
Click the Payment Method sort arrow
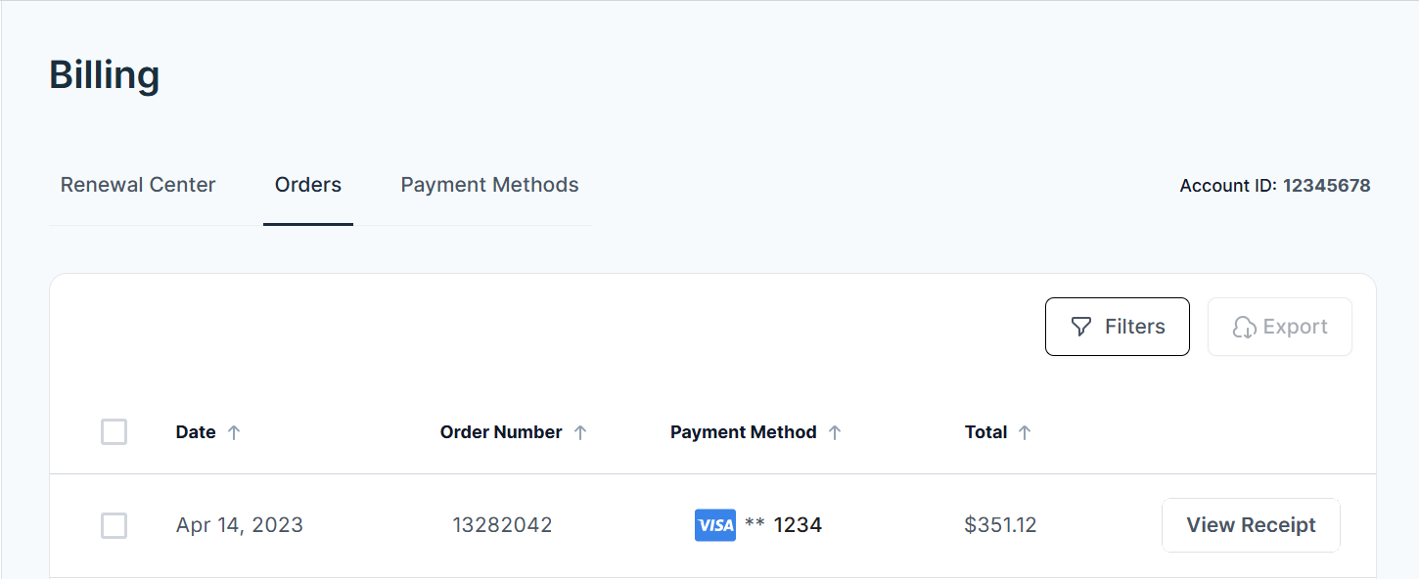[x=837, y=431]
